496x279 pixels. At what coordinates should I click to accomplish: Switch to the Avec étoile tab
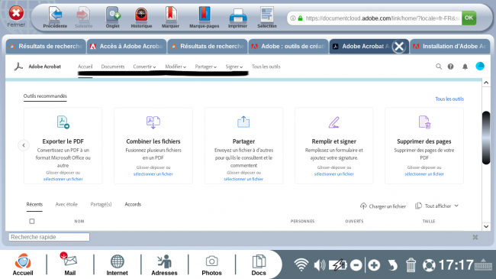point(66,205)
